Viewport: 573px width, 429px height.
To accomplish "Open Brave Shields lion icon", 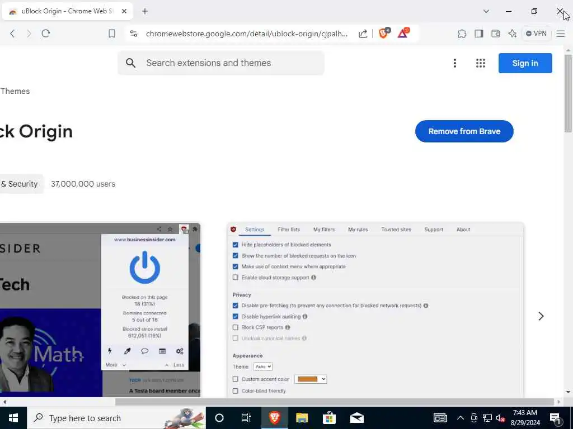I will click(x=384, y=33).
